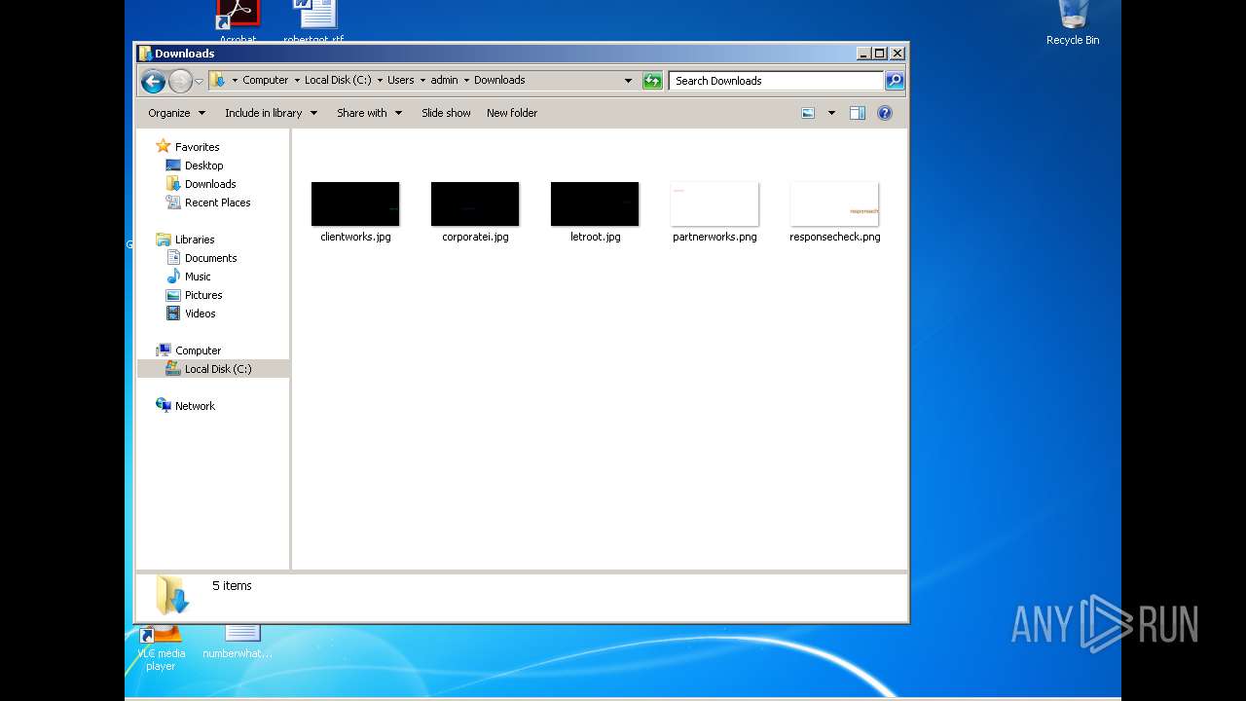Open the recent pages dropdown arrow
1246x701 pixels.
199,81
